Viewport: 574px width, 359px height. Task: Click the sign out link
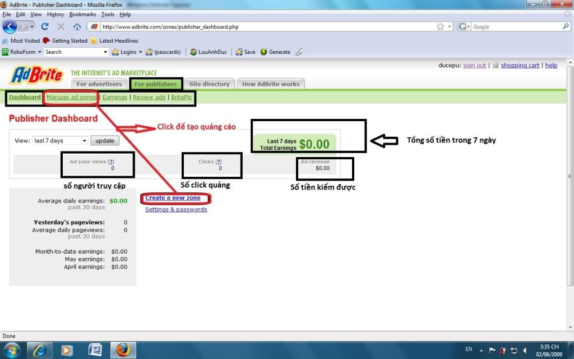pyautogui.click(x=474, y=65)
